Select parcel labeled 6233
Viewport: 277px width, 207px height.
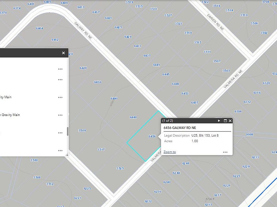(x=255, y=157)
